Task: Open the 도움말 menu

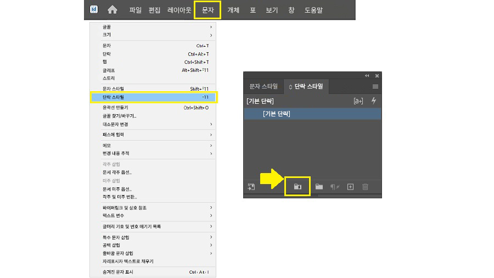Action: coord(313,10)
